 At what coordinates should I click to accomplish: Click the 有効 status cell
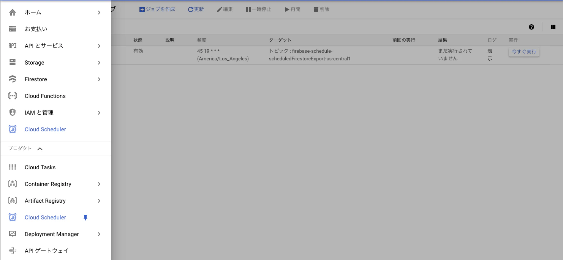click(x=138, y=51)
